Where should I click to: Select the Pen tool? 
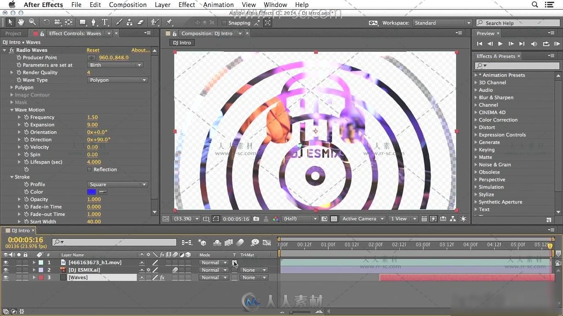[94, 22]
